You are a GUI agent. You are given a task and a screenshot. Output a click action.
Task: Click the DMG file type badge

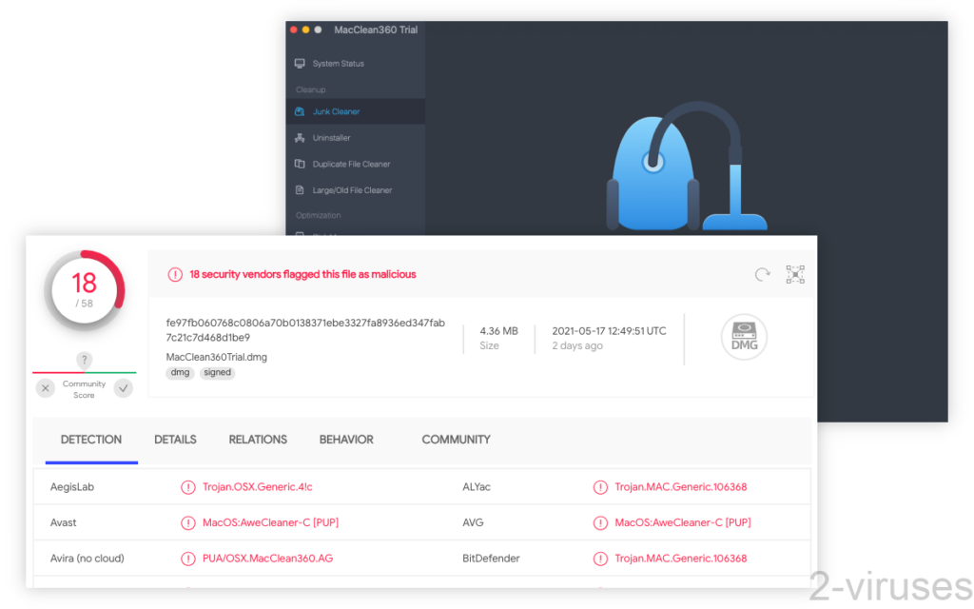tap(743, 337)
